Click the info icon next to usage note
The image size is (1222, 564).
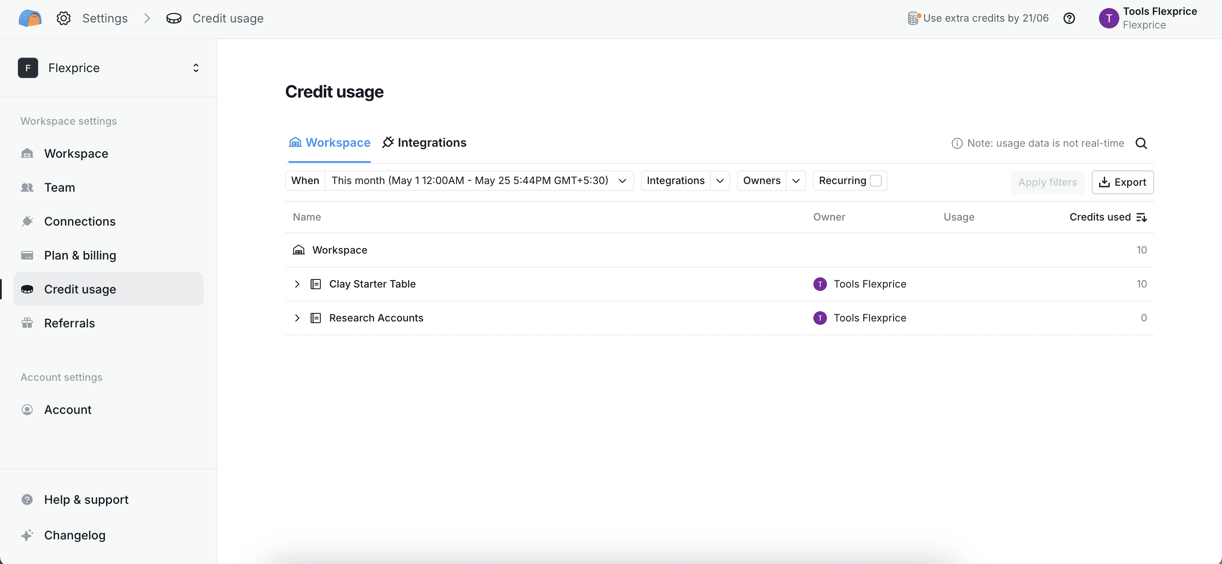pos(957,143)
